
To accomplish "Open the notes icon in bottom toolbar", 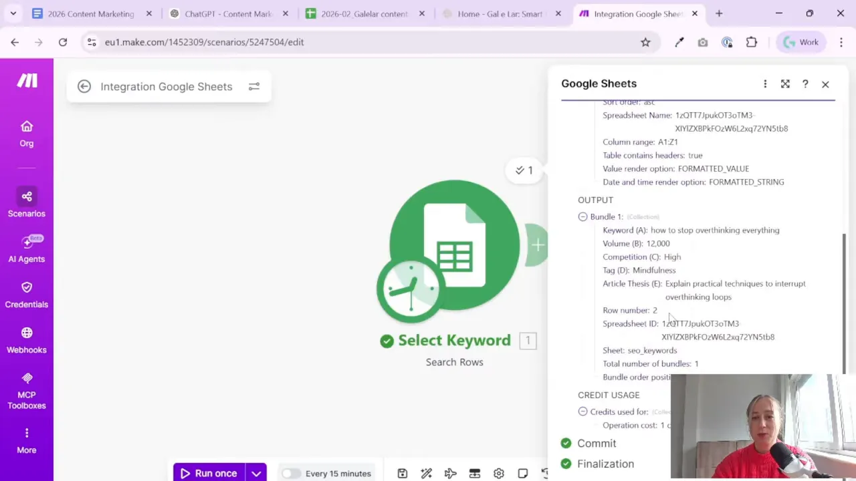I will coord(523,473).
